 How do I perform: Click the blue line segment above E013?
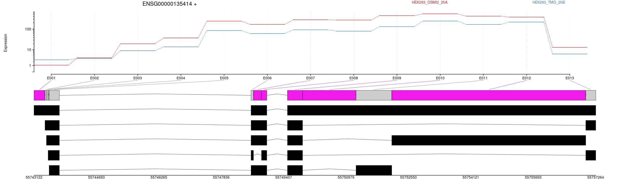tap(570, 54)
